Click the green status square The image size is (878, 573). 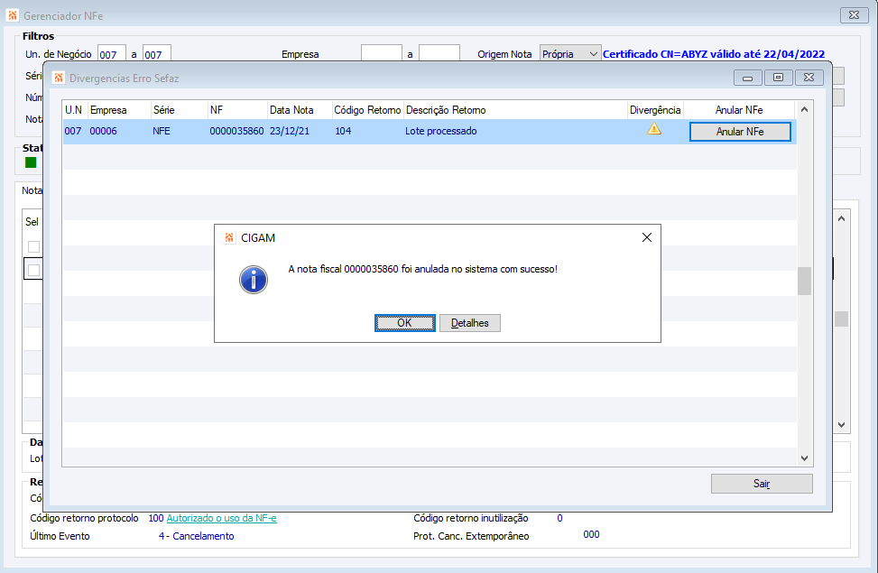coord(31,162)
